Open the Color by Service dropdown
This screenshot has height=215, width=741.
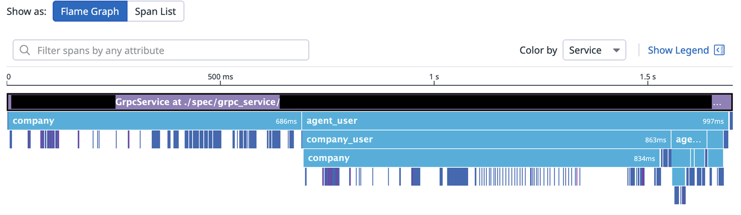pos(594,50)
